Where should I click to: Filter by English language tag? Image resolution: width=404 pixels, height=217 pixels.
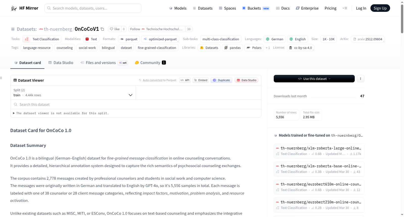(x=297, y=39)
